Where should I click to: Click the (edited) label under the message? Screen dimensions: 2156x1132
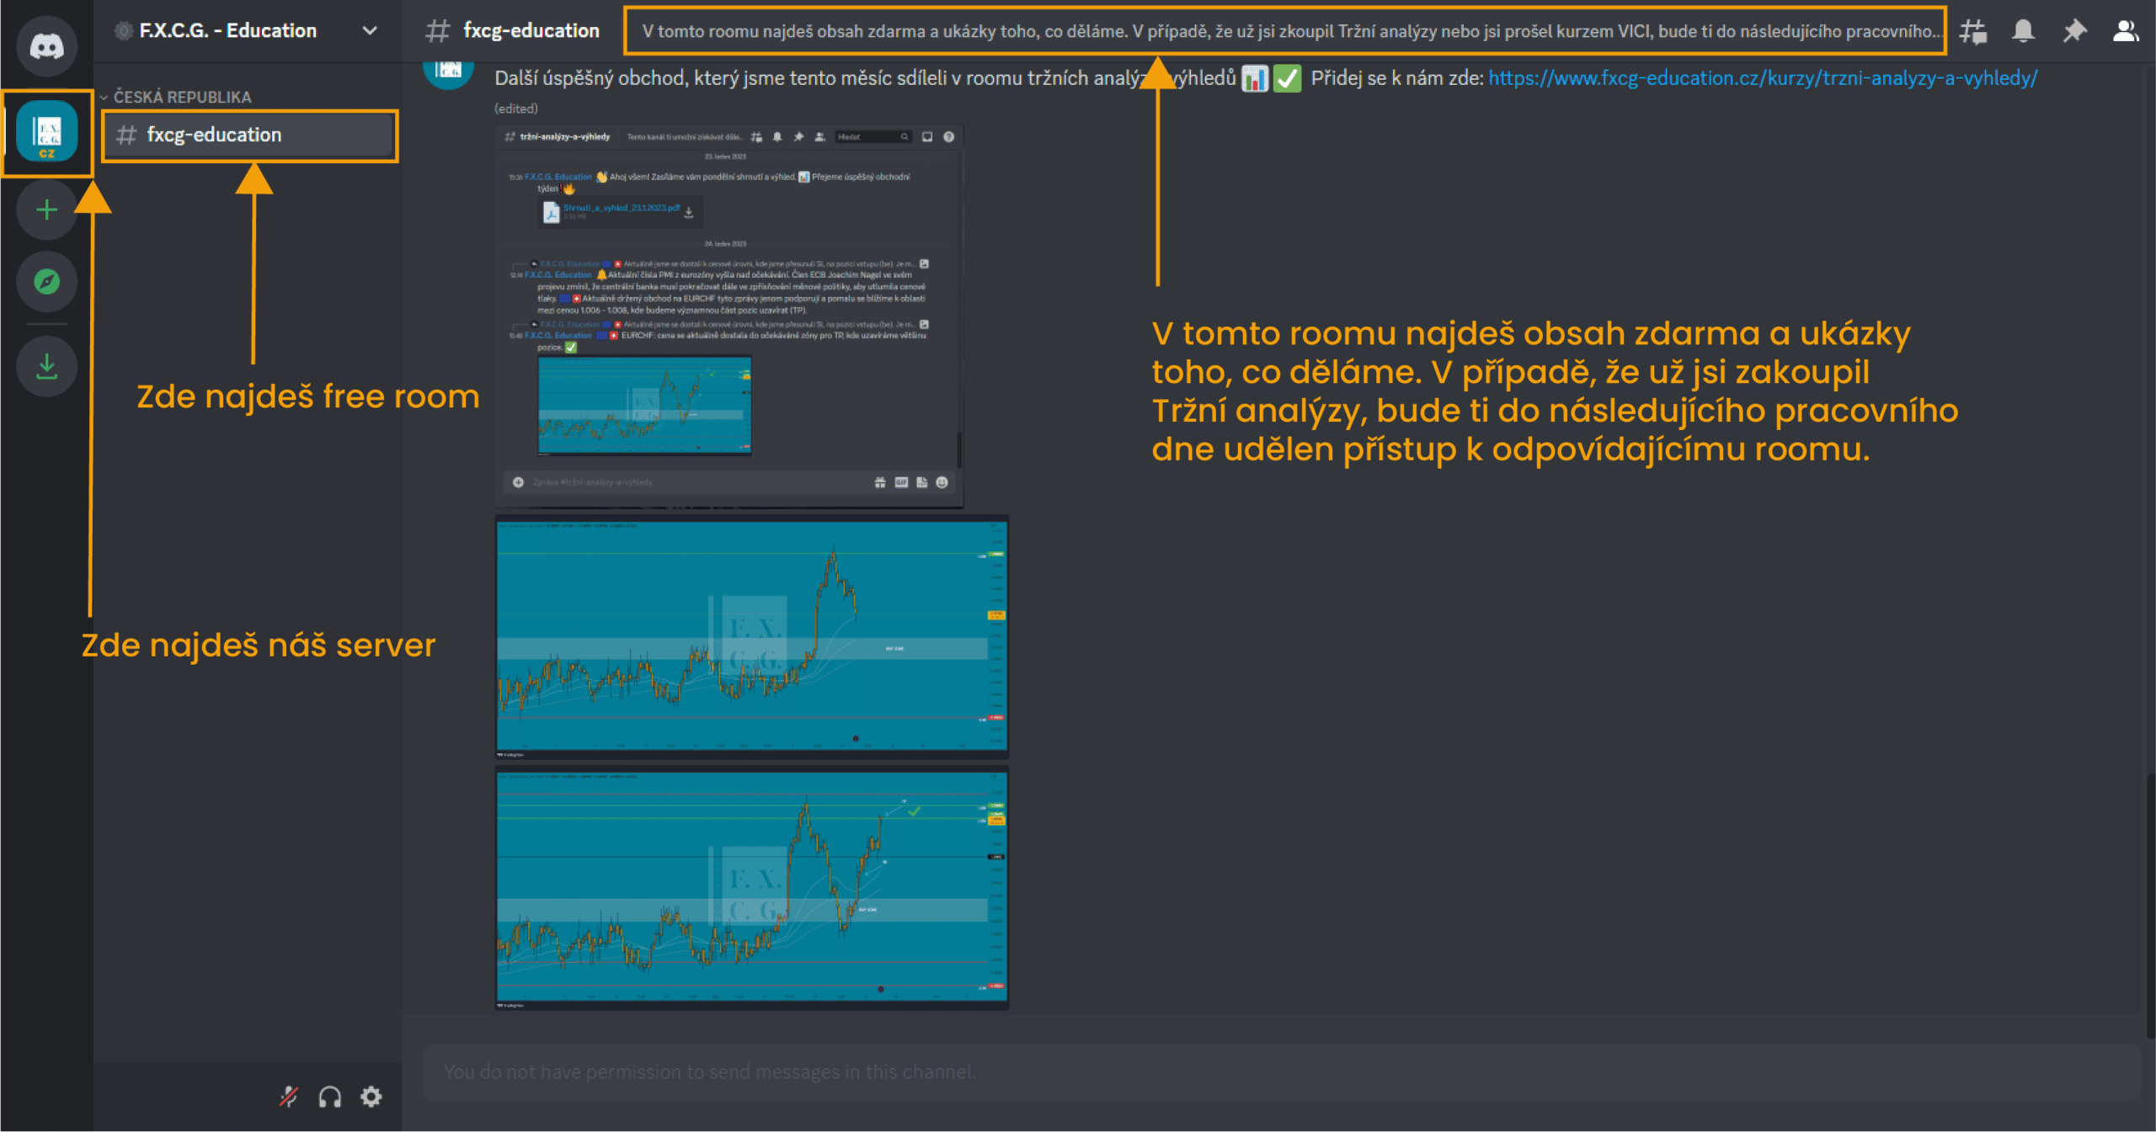516,109
